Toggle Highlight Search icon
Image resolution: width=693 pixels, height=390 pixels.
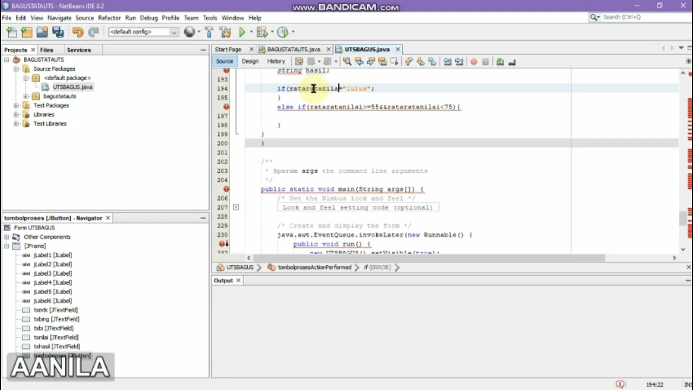(382, 62)
